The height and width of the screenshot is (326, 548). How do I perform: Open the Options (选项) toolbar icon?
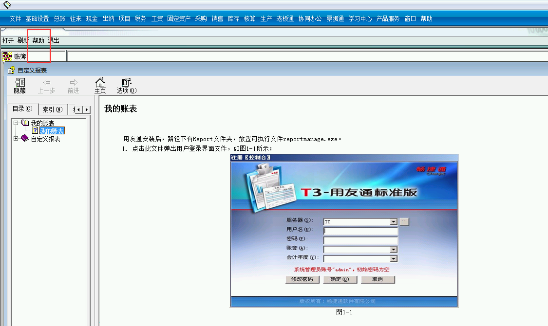tap(127, 82)
